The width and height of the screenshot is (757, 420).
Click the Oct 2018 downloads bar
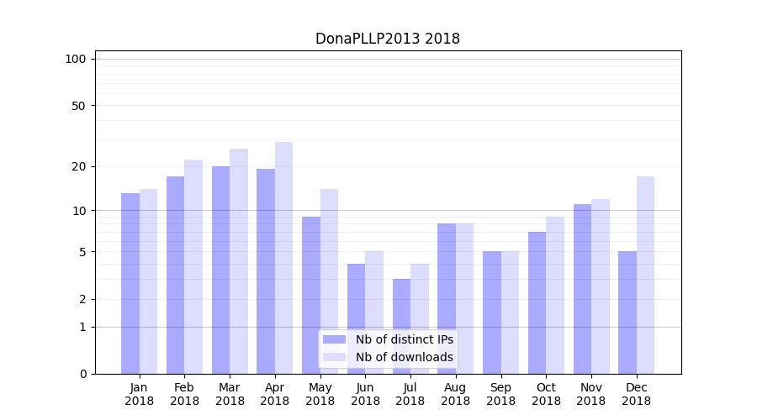[x=555, y=295]
